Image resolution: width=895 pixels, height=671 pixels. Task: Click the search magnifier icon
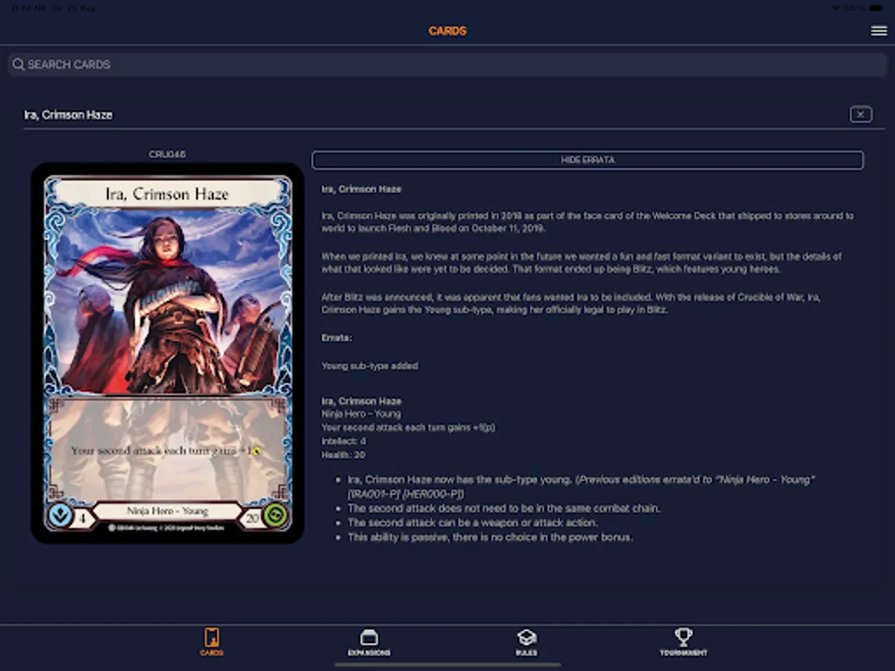pyautogui.click(x=19, y=65)
